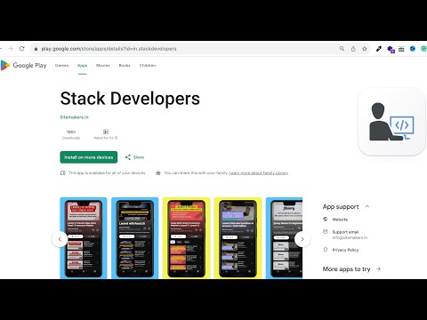Image resolution: width=427 pixels, height=320 pixels.
Task: Click the More apps to try heading
Action: (346, 269)
